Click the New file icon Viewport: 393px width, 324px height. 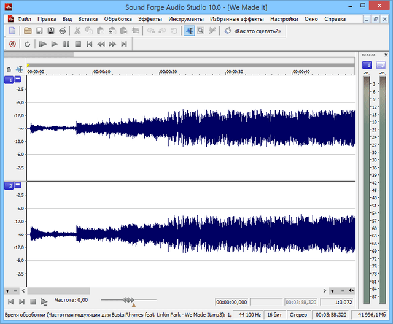12,31
